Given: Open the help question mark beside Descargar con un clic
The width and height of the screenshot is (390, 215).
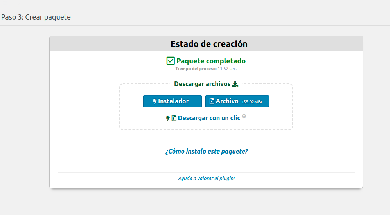Looking at the screenshot, I should point(244,116).
